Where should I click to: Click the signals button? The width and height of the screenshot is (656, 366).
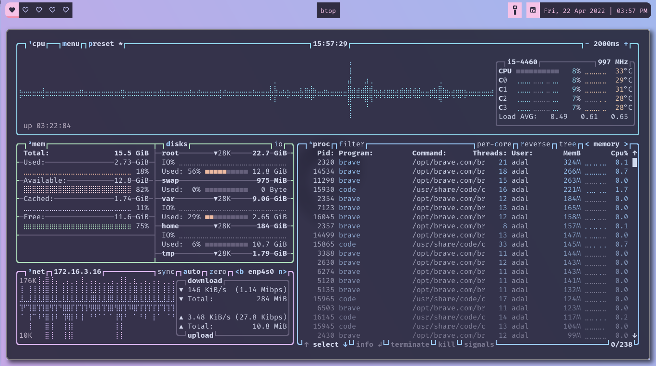(479, 344)
